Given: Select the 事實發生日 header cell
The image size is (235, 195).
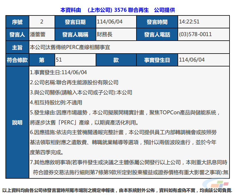Looking at the screenshot, I should 157,60.
